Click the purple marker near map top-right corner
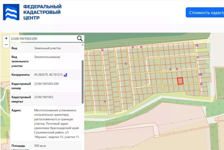The image size is (224, 150). (197, 45)
